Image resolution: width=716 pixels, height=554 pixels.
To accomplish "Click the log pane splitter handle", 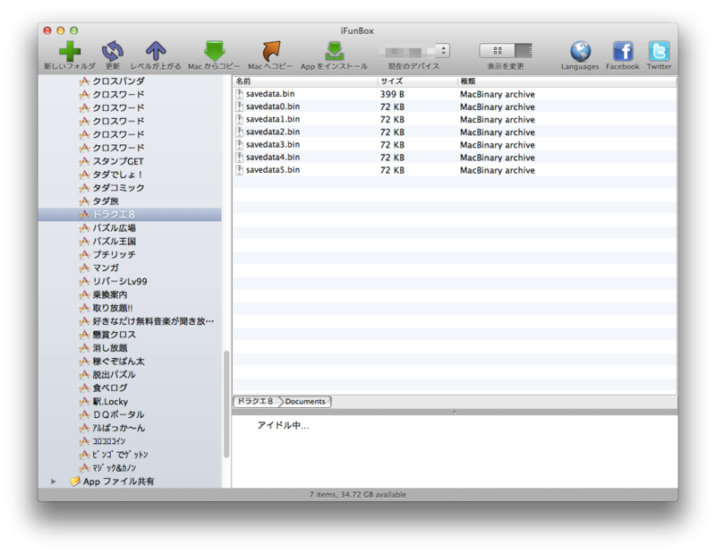I will (x=455, y=412).
